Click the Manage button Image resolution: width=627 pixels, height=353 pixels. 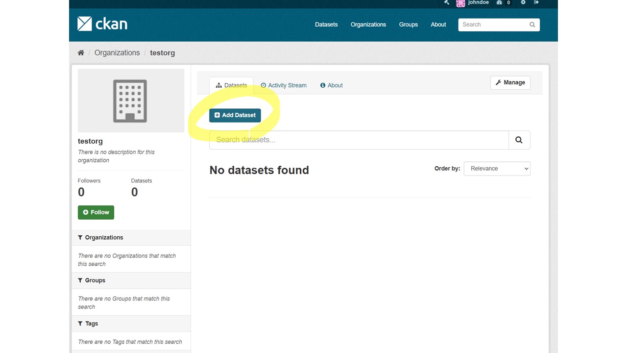click(510, 82)
